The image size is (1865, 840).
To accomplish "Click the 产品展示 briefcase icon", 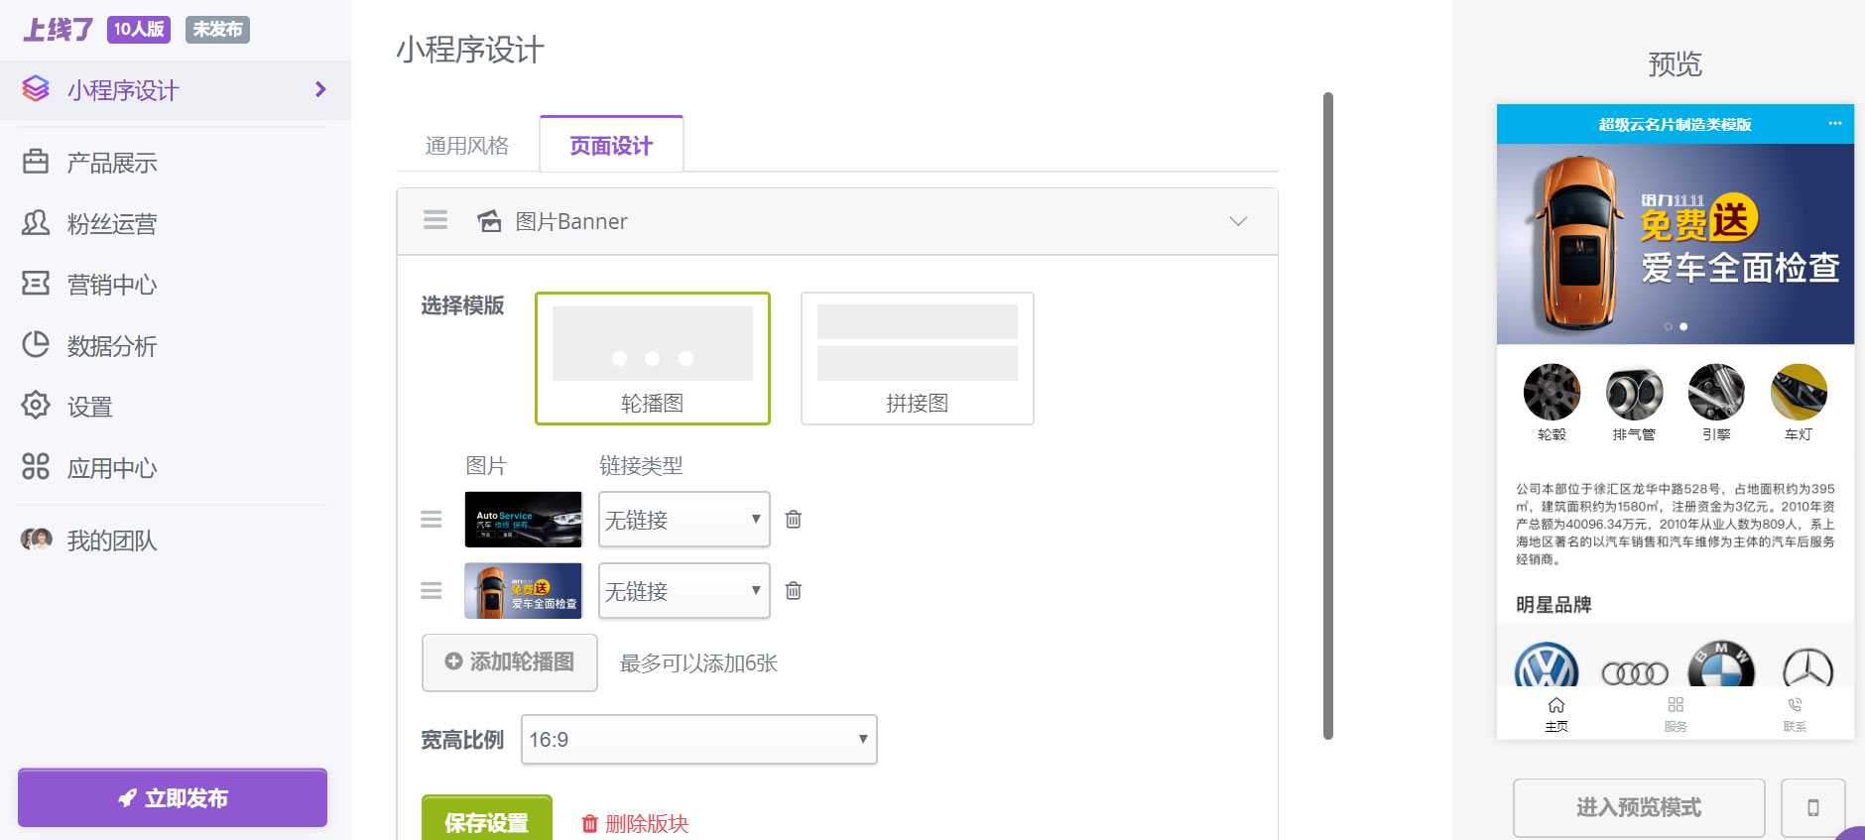I will (36, 162).
